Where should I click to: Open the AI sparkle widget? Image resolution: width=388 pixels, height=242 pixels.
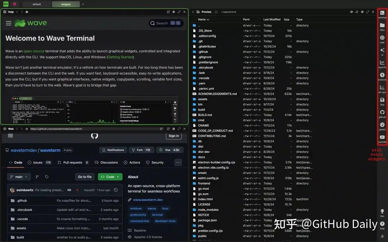[x=382, y=51]
